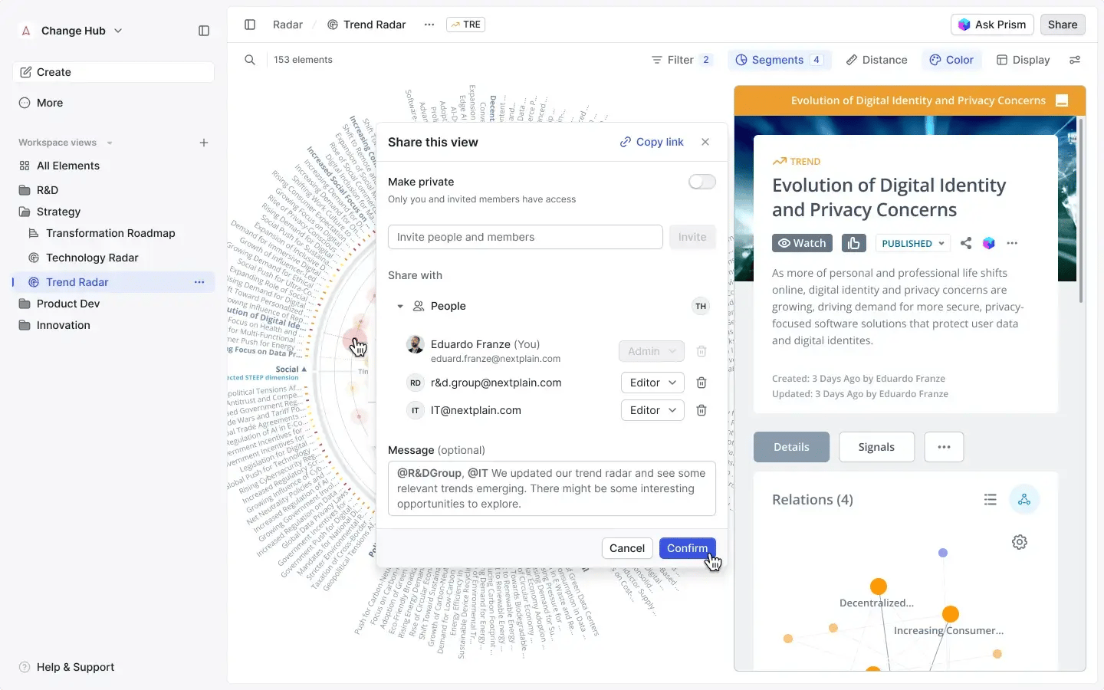Open the PUBLISHED status dropdown
The height and width of the screenshot is (690, 1104).
tap(912, 243)
